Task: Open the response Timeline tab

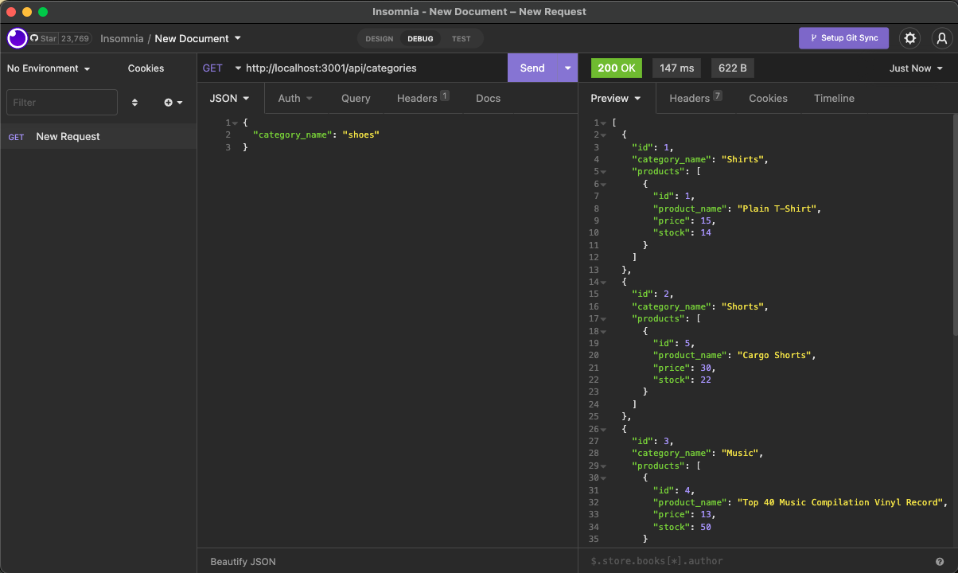Action: click(x=834, y=98)
